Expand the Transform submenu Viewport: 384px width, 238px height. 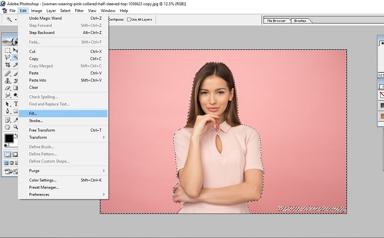tap(63, 137)
